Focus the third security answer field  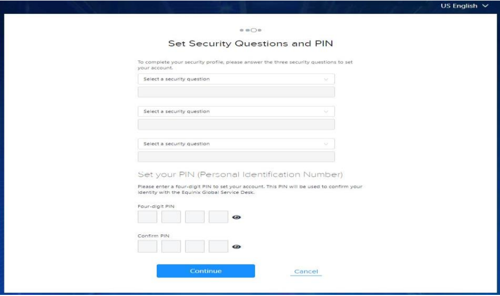[236, 157]
